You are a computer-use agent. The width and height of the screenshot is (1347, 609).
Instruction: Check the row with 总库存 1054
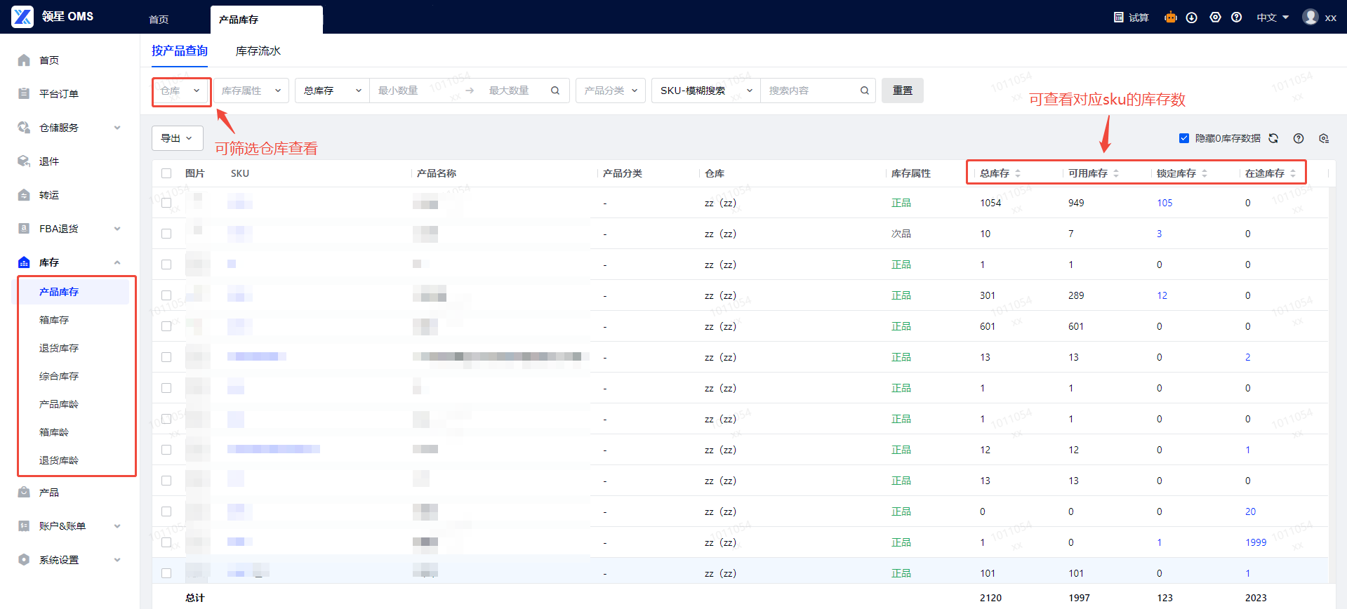[x=166, y=203]
